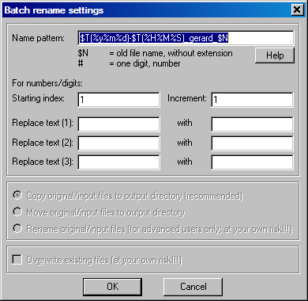The width and height of the screenshot is (308, 301).
Task: Click the '$N' placeholder legend text
Action: pos(83,53)
